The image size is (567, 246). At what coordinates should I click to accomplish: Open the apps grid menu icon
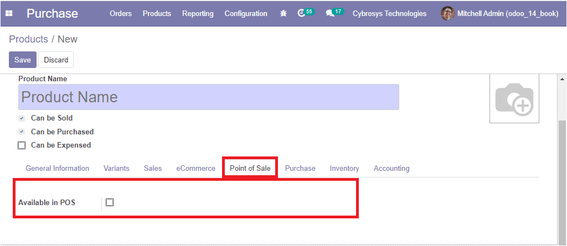[x=9, y=13]
